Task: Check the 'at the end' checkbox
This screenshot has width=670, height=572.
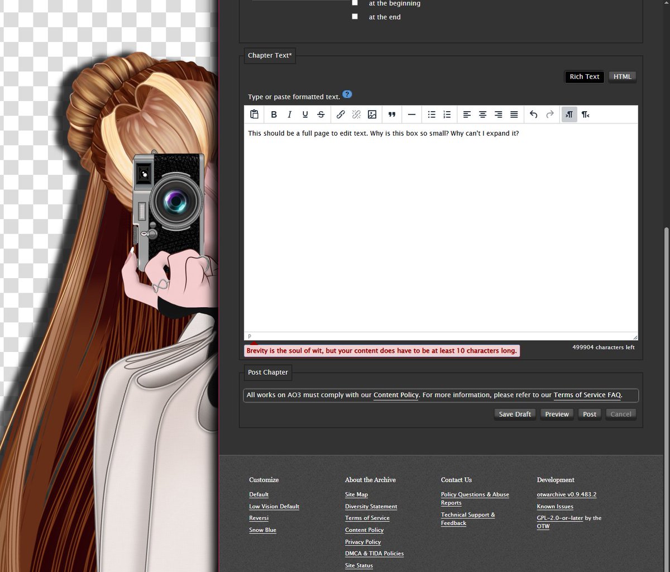Action: pos(355,17)
